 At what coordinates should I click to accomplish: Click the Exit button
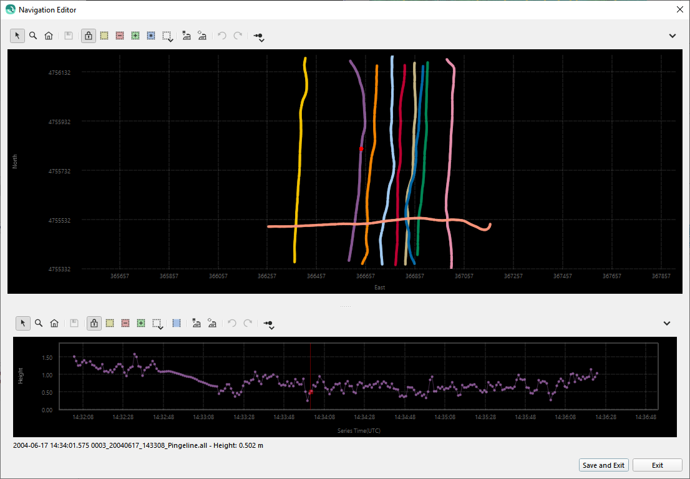point(657,465)
